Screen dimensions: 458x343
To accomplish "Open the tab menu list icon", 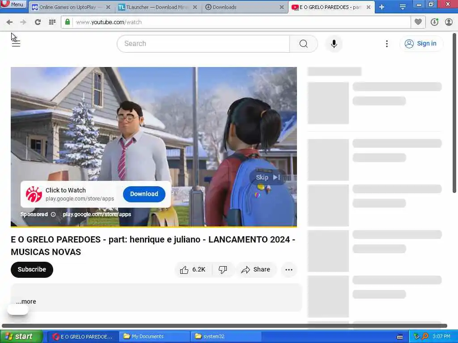I will click(x=403, y=7).
